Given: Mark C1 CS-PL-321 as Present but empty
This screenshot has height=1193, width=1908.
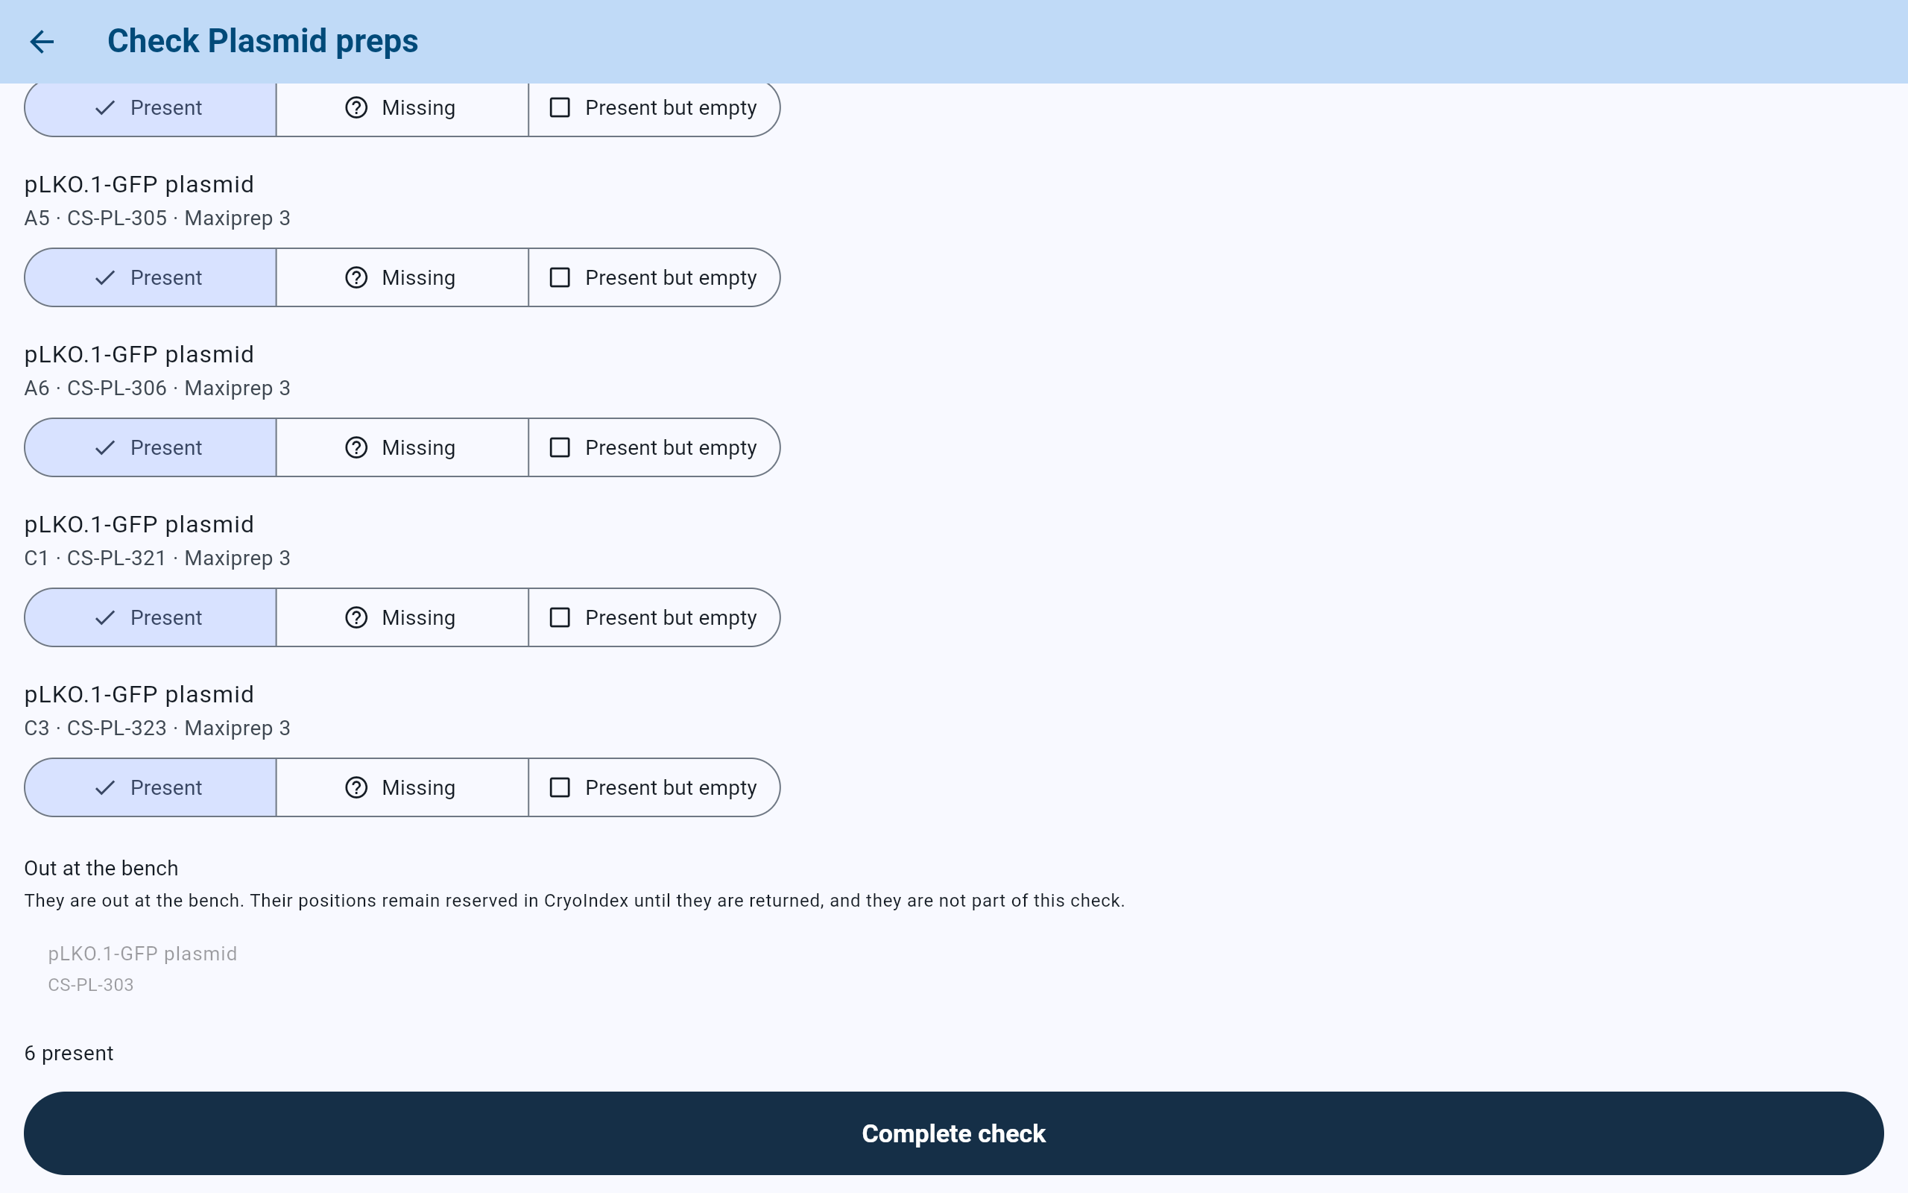Looking at the screenshot, I should (x=654, y=618).
